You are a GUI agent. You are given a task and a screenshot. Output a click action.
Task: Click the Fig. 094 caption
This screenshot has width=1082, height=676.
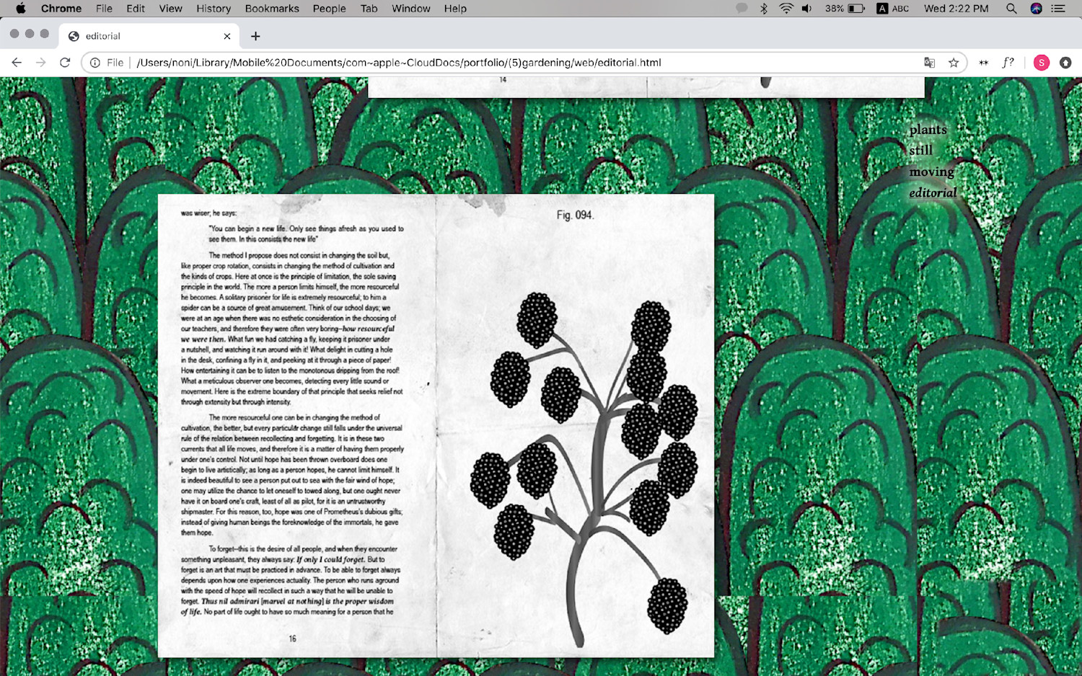[x=575, y=215]
